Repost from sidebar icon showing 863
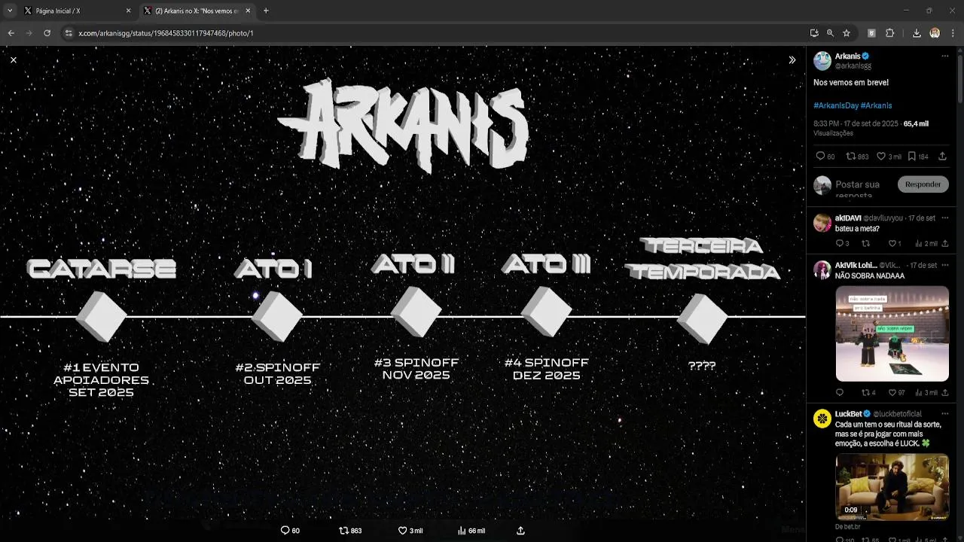 [857, 157]
